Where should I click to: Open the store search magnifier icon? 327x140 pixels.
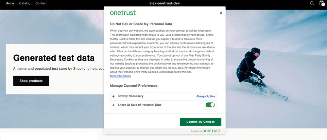pyautogui.click(x=312, y=3)
